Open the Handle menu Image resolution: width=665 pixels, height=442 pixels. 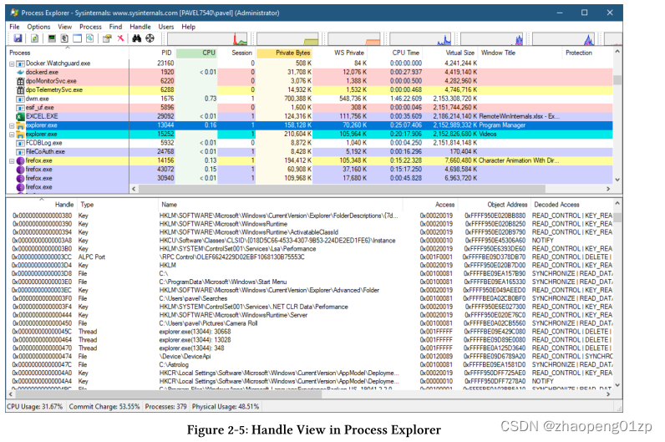pyautogui.click(x=140, y=27)
